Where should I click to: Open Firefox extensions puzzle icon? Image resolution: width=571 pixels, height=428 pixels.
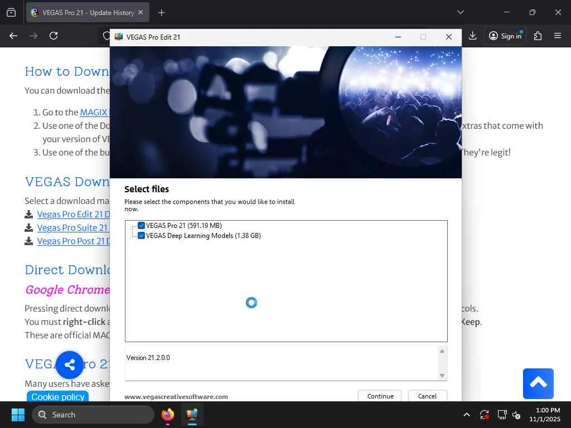[538, 36]
